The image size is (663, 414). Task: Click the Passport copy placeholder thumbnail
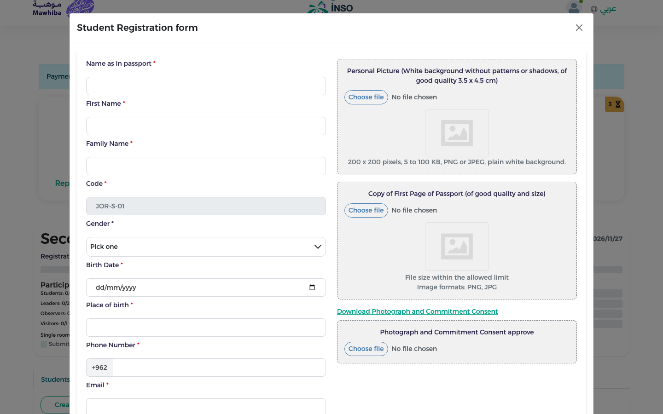tap(457, 246)
